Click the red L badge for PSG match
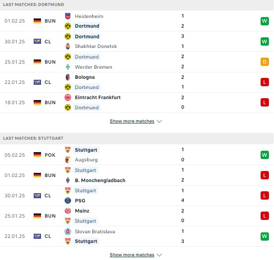 coord(265,195)
